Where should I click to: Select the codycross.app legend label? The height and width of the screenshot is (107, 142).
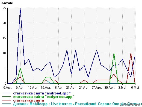click(x=44, y=97)
